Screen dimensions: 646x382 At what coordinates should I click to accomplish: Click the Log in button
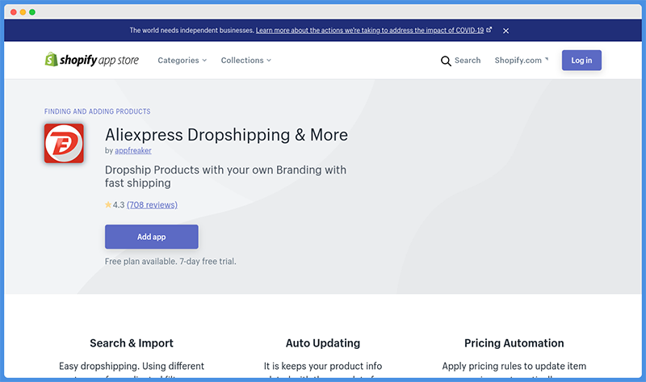[x=581, y=60]
